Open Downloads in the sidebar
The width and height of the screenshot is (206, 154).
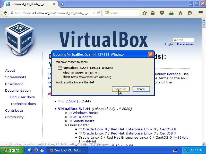click(14, 84)
